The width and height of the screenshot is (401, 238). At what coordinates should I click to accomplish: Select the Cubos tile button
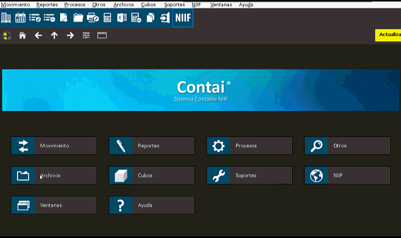click(x=151, y=176)
